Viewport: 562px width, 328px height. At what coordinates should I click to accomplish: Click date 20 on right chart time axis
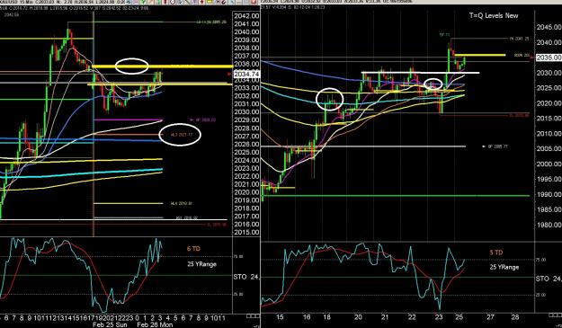pos(358,317)
